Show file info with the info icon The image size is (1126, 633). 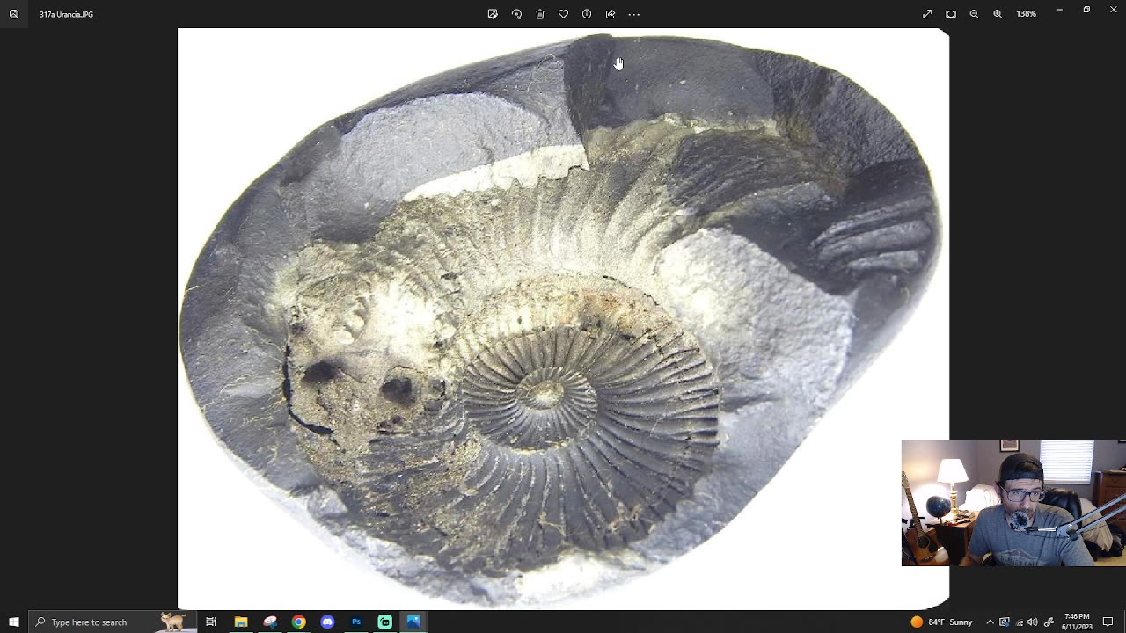(587, 14)
